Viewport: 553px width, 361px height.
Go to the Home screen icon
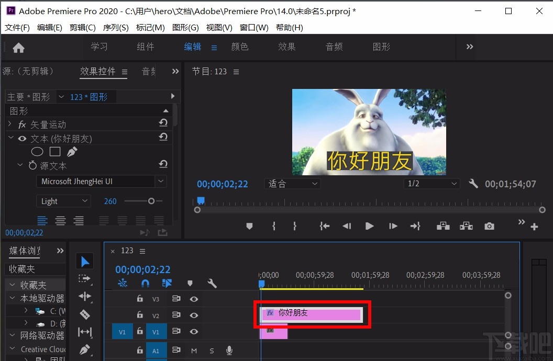18,48
